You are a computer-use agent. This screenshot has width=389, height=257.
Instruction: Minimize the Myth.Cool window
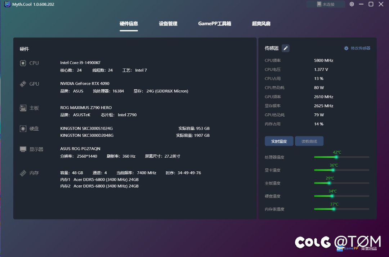pos(361,4)
